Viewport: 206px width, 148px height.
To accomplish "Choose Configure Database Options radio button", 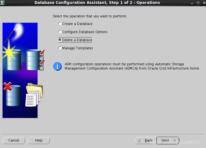I will pyautogui.click(x=83, y=32).
